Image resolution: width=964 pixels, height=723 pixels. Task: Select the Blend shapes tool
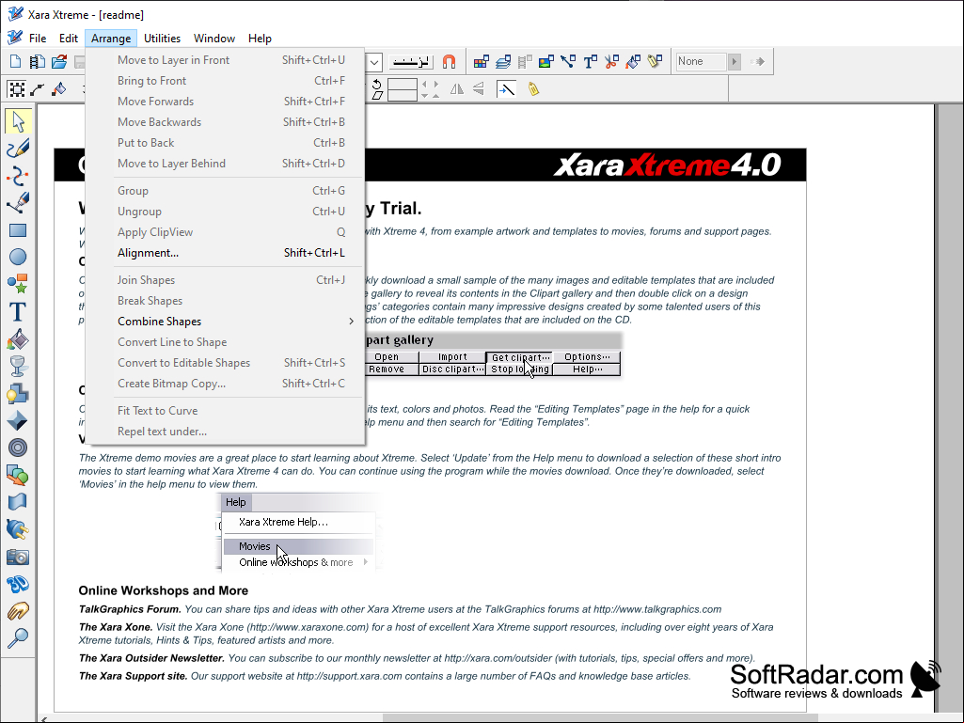(18, 475)
